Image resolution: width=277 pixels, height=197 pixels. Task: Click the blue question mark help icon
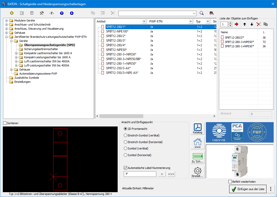tap(62, 13)
